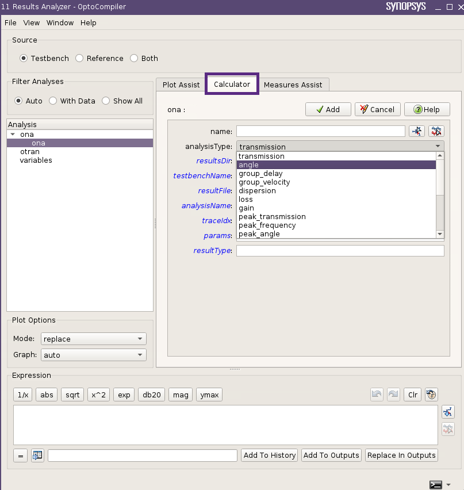Image resolution: width=464 pixels, height=490 pixels.
Task: Switch to the Calculator tab
Action: [x=232, y=84]
